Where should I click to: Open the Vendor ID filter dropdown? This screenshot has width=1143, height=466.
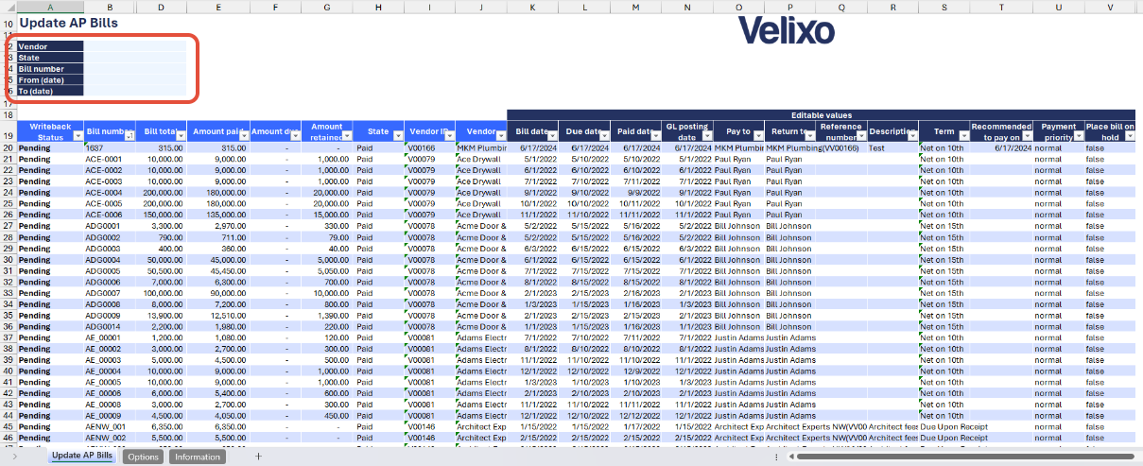[x=448, y=137]
